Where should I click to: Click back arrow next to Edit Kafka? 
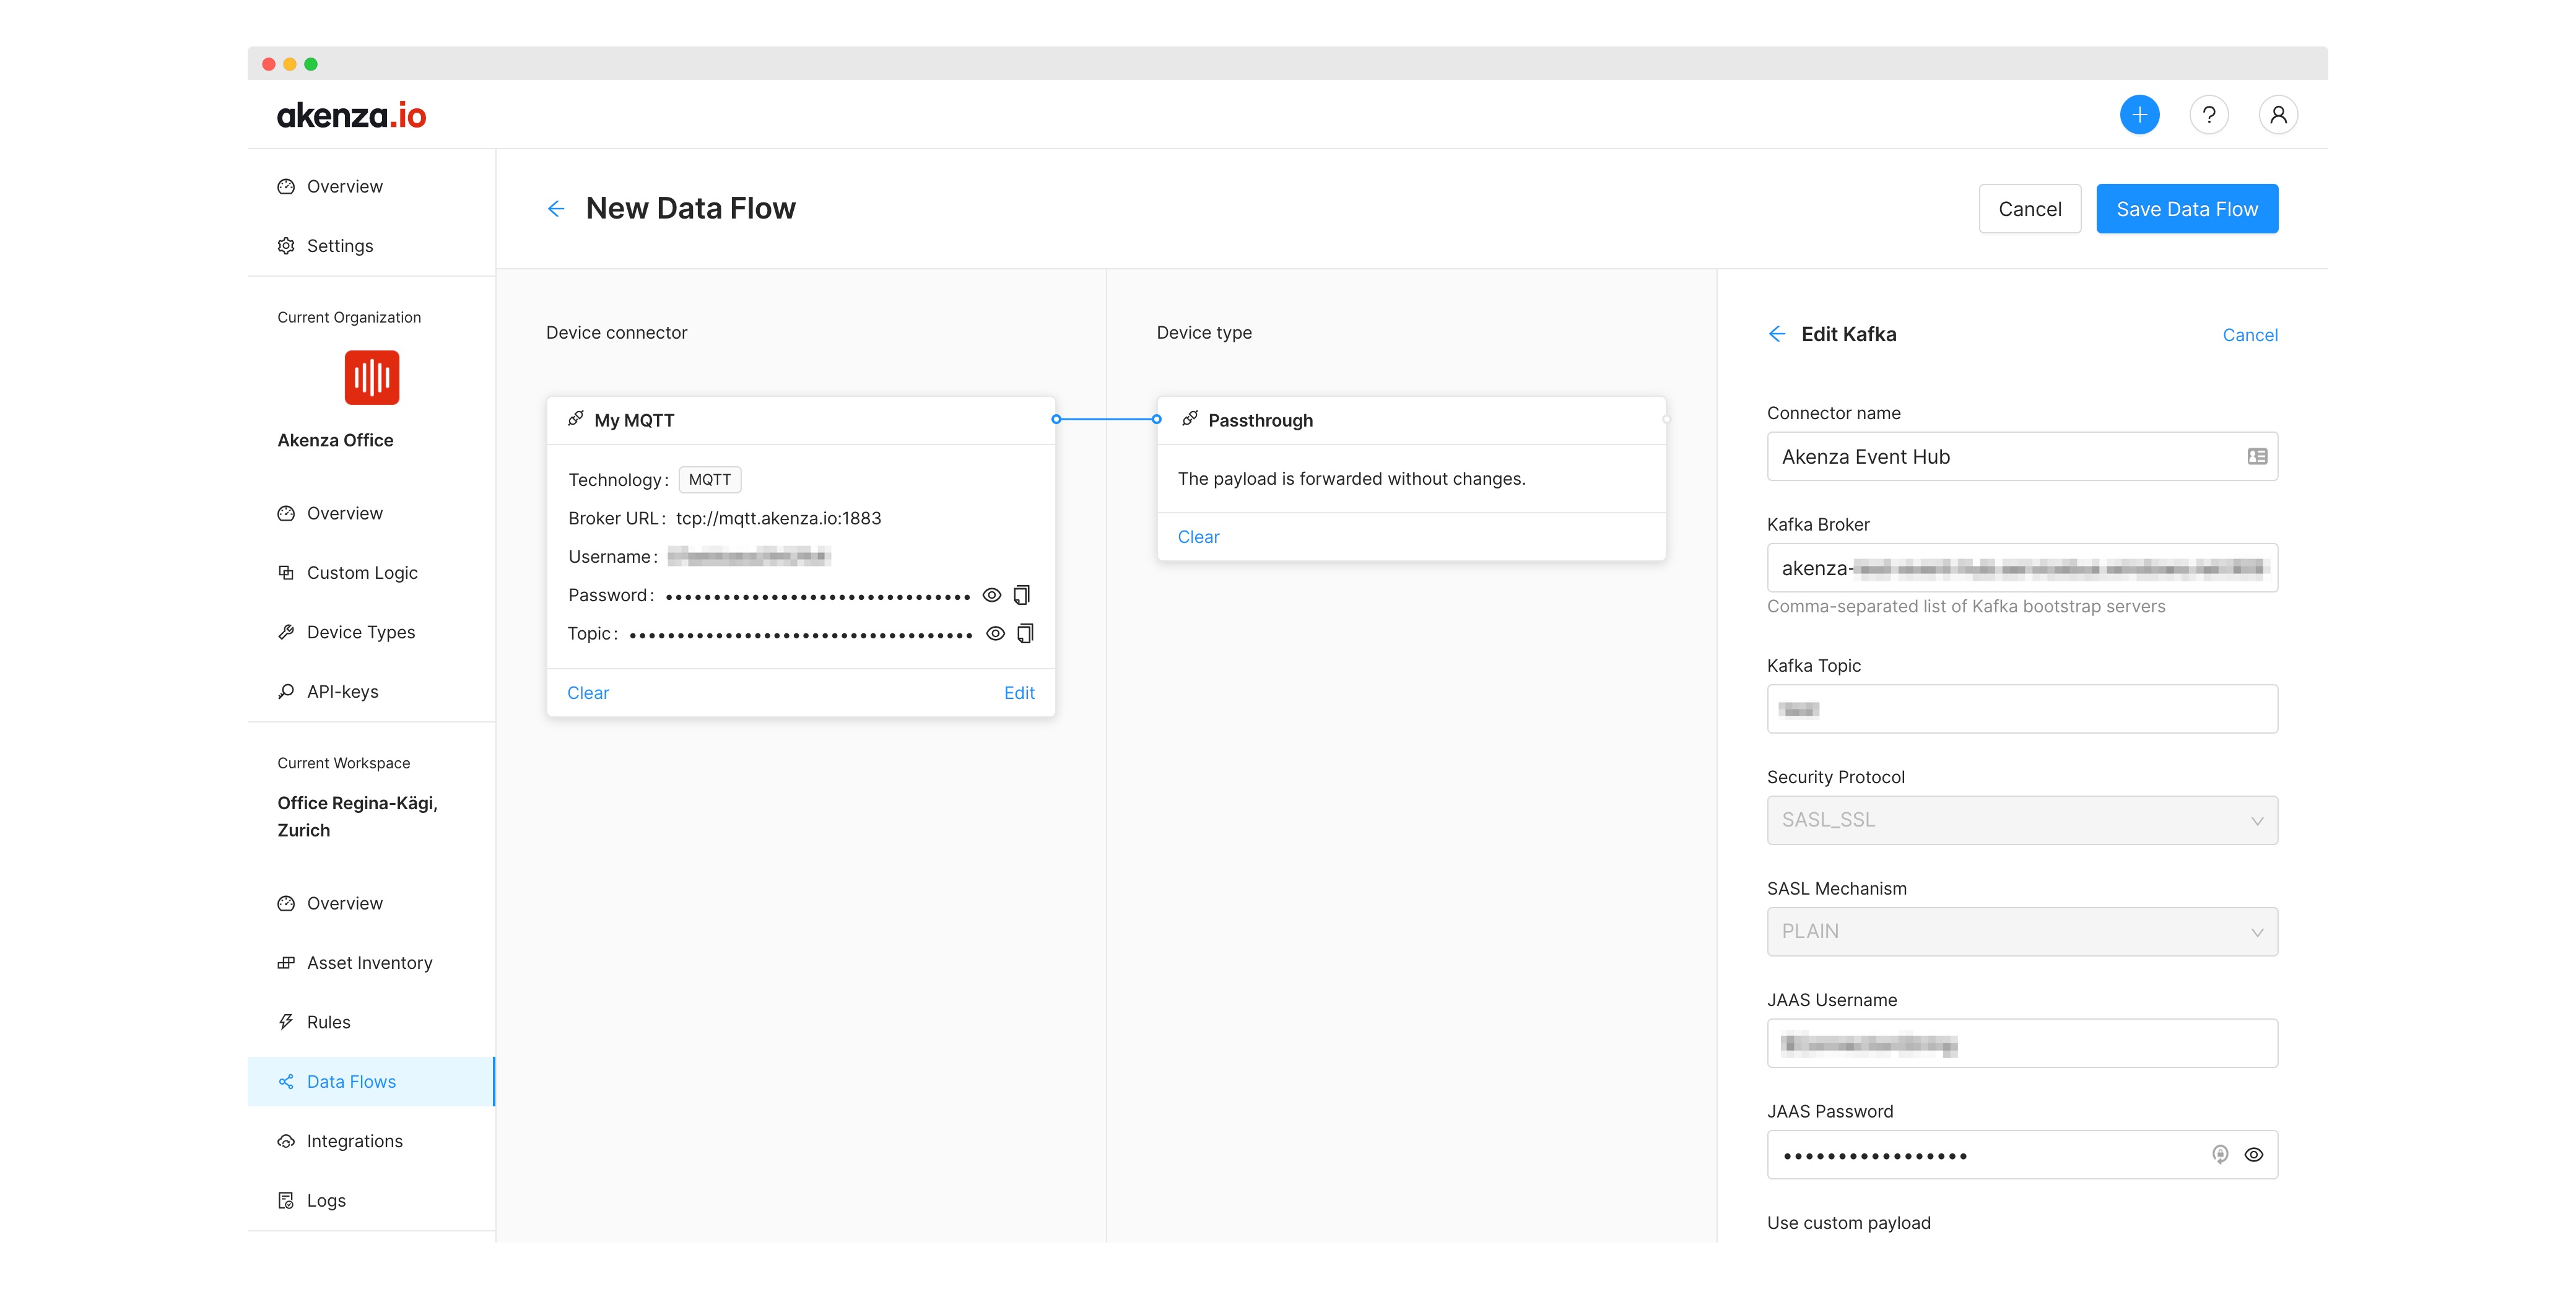tap(1776, 334)
